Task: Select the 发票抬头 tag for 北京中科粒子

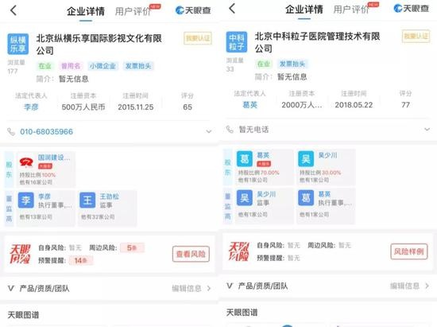Action: [x=292, y=64]
